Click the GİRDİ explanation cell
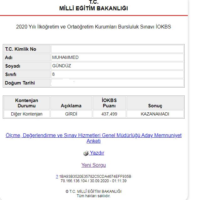This screenshot has height=200, width=211. (71, 114)
